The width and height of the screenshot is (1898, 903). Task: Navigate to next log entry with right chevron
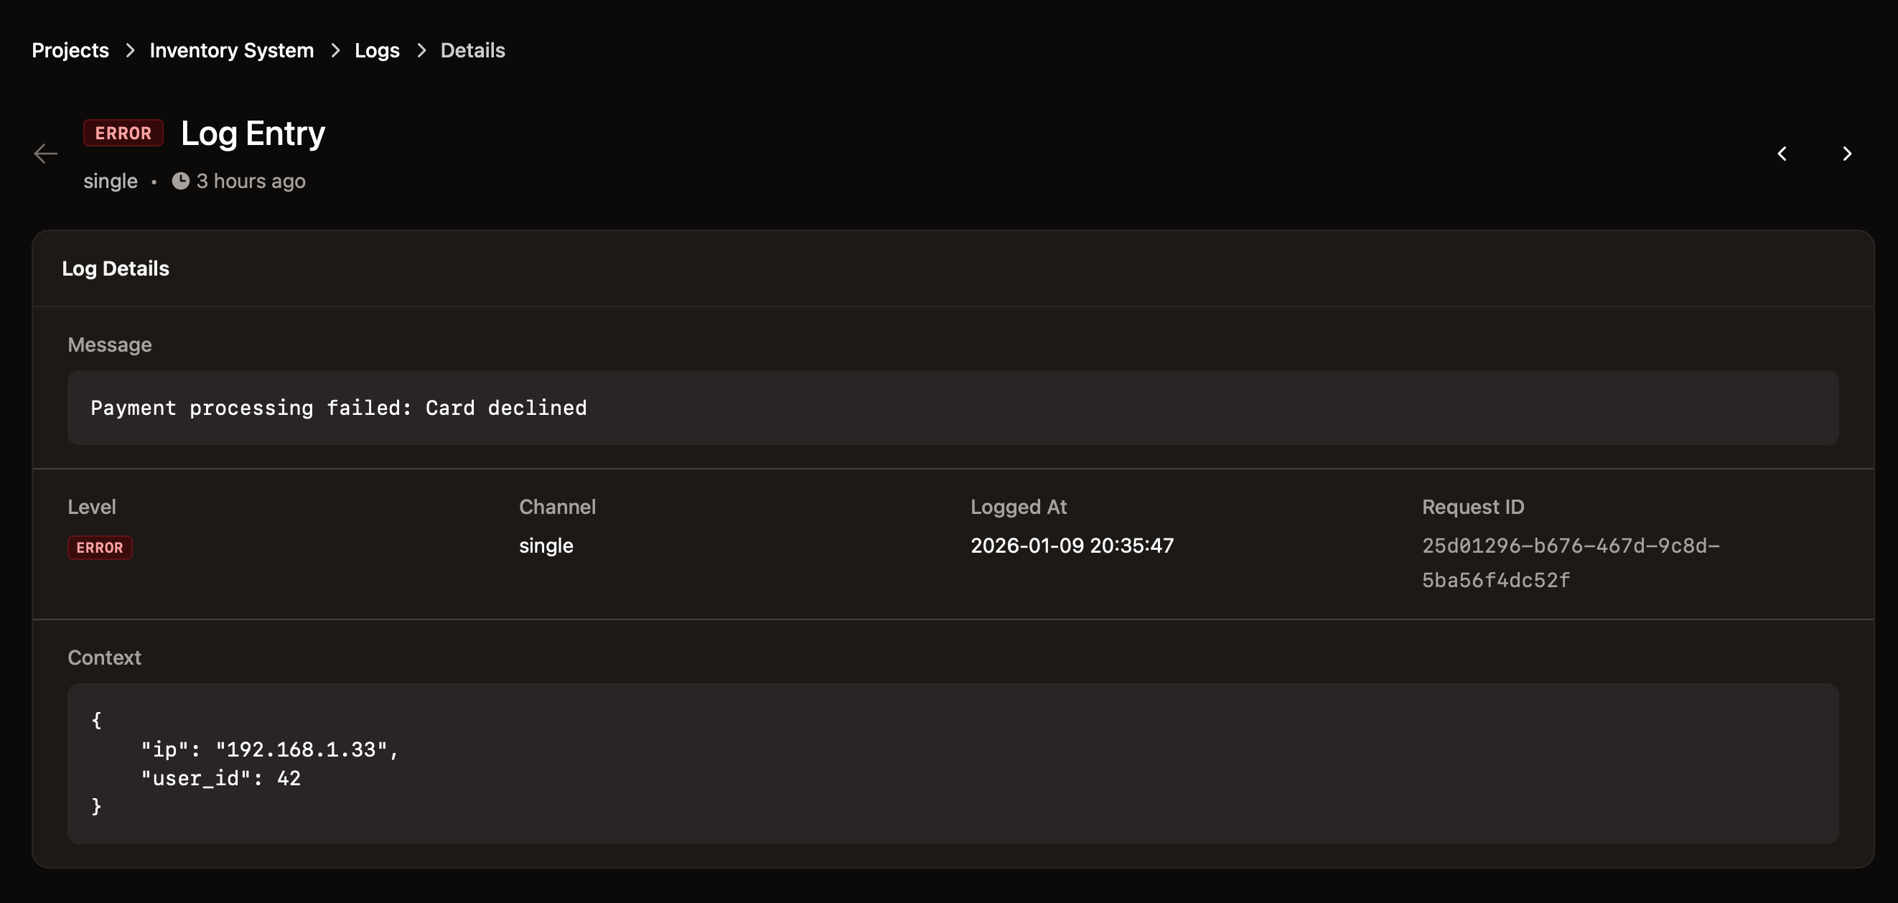pyautogui.click(x=1847, y=153)
